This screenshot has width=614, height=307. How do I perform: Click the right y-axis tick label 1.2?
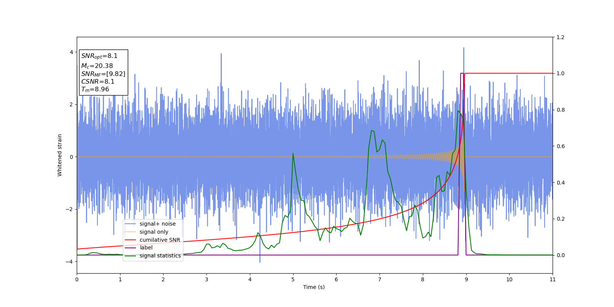tap(560, 37)
